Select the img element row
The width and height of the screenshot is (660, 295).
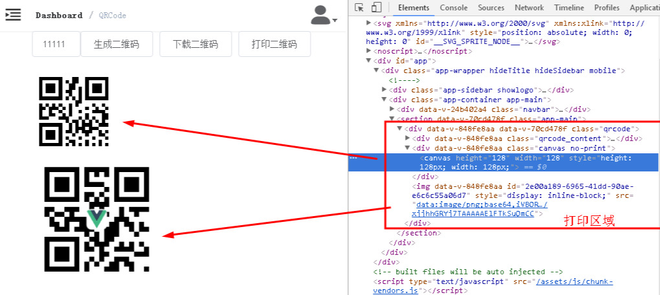[x=523, y=201]
